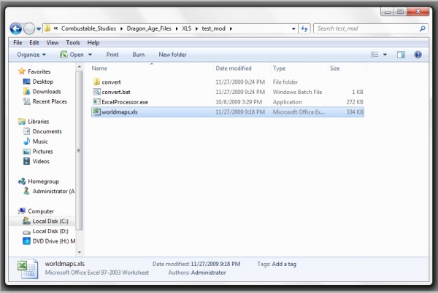Select the ExcelProcessor.exe application icon
Viewport: 438px width, 293px height.
pyautogui.click(x=96, y=102)
